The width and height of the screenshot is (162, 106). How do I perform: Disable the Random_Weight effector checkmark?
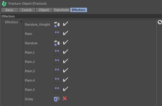(x=66, y=24)
